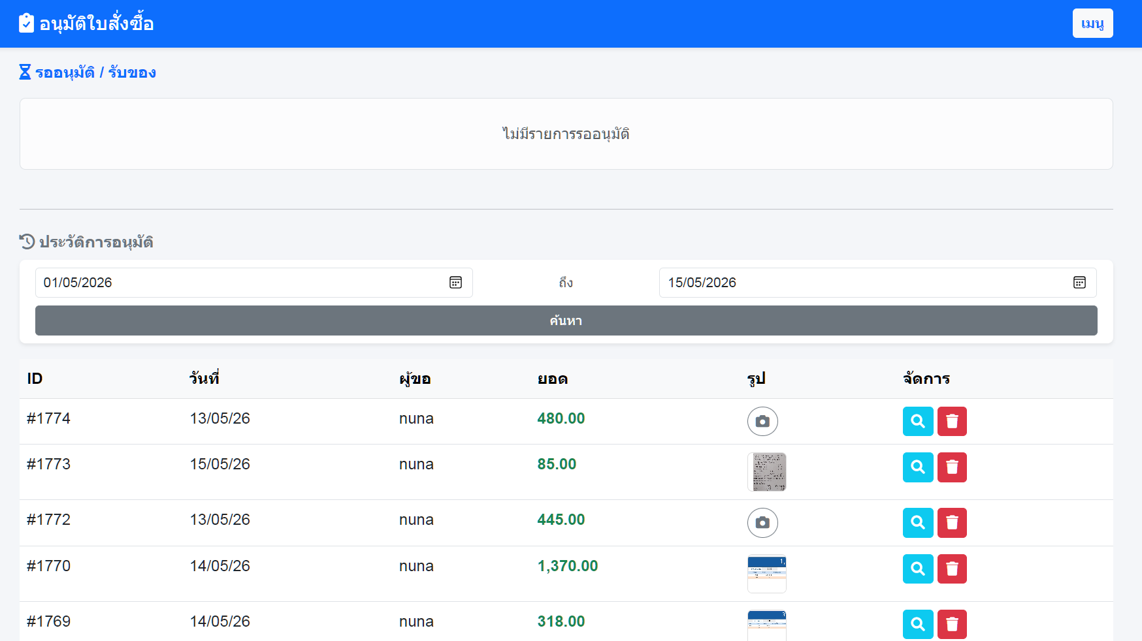Delete order #1770 with trash button
This screenshot has width=1142, height=641.
[x=952, y=569]
